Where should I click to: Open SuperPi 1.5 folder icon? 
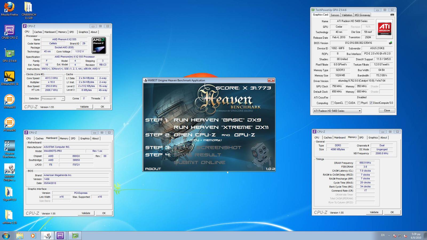click(x=10, y=194)
